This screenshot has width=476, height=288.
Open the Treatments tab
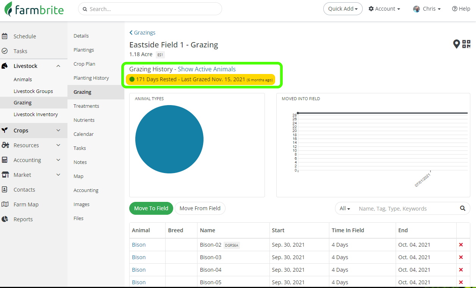coord(86,106)
